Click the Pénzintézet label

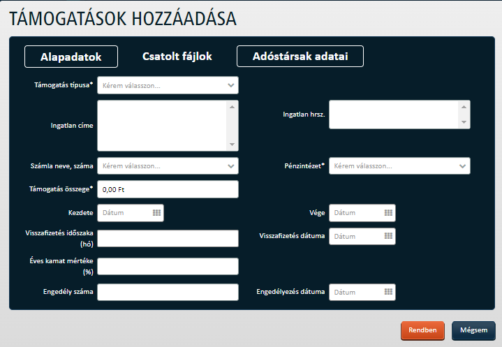click(x=304, y=165)
